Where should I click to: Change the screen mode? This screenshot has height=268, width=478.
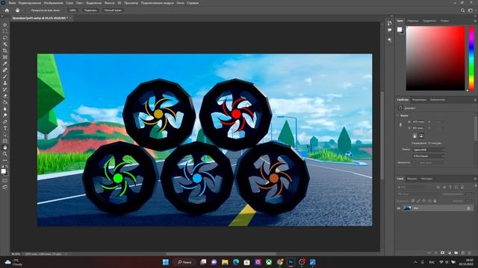(x=5, y=187)
